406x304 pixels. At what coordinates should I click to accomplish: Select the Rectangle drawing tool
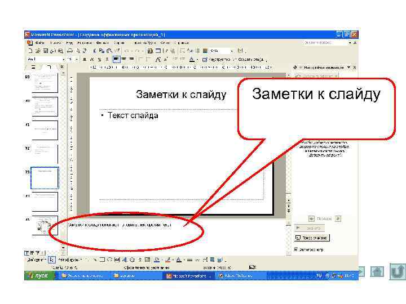click(102, 260)
